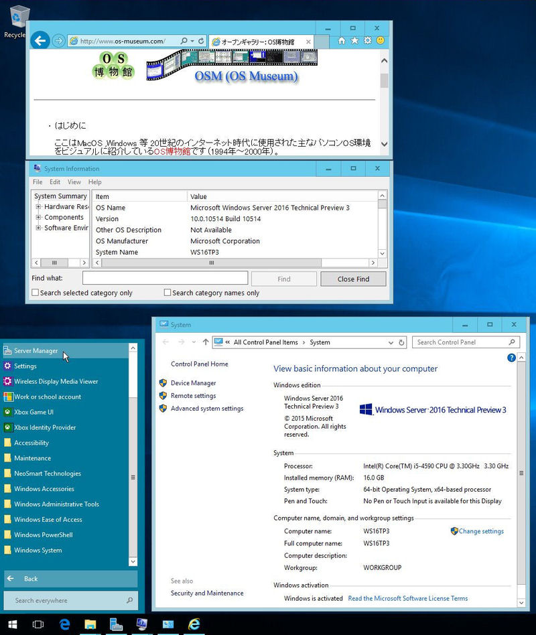Expand Components tree node

(38, 217)
